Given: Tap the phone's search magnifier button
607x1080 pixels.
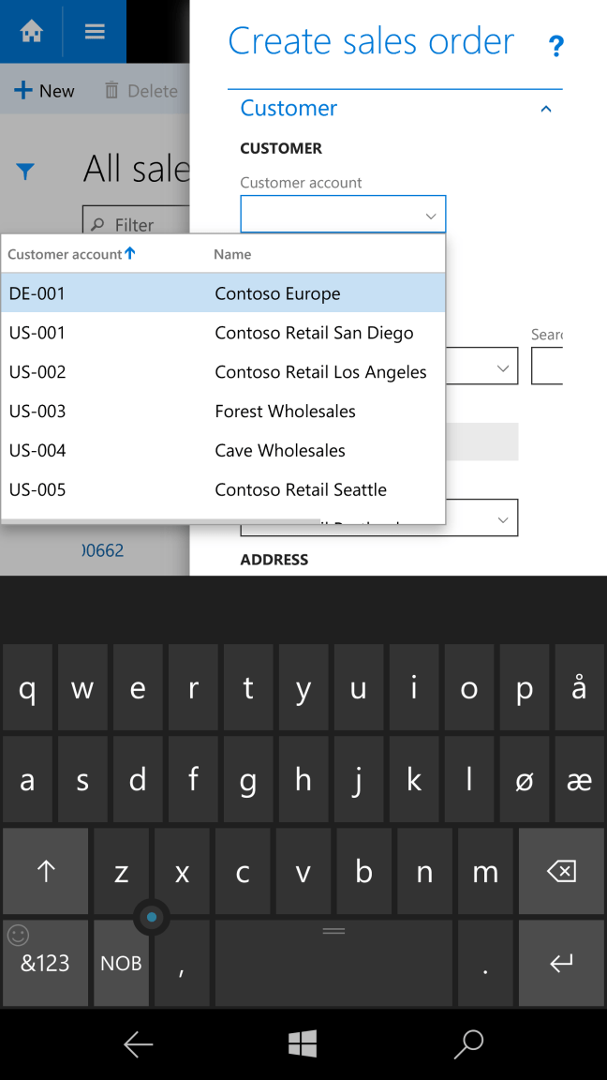Looking at the screenshot, I should 467,1043.
